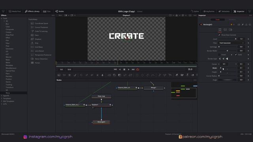The height and width of the screenshot is (142, 253).
Task: Add a Text+ tool from toolbar
Action: click(70, 75)
